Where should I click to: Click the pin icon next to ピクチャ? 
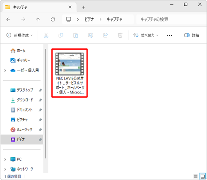coord(40,120)
